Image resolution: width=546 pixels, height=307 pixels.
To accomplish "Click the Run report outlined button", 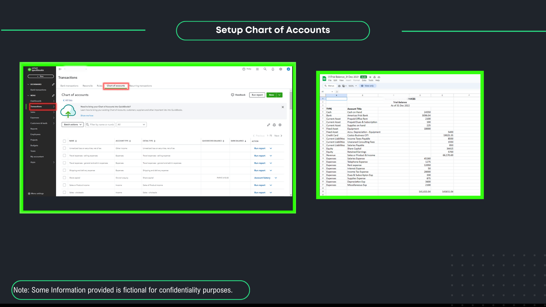I will 257,95.
